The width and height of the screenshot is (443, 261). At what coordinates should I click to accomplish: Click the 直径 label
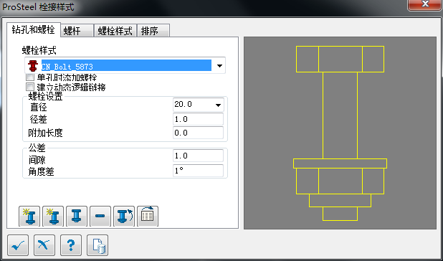click(39, 107)
